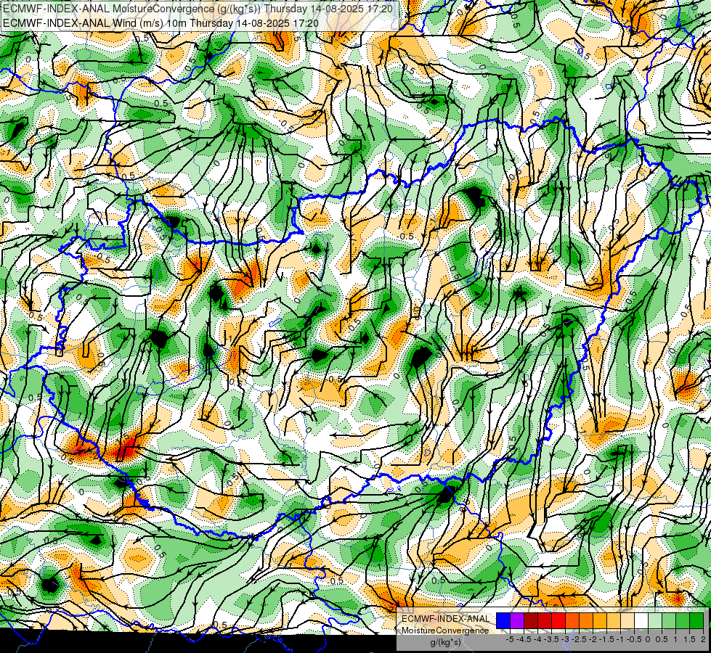Select the dark red swatch between -4.5 and -4
Viewport: 711px width, 653px height.
click(x=531, y=620)
